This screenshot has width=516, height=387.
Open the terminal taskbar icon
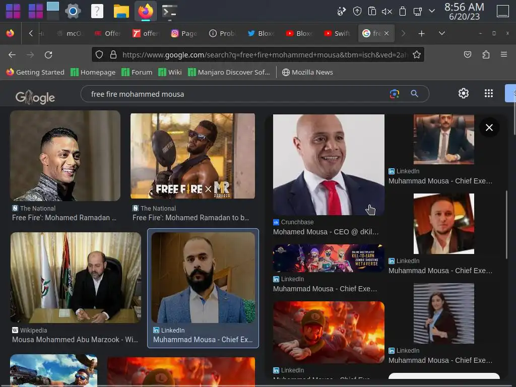pyautogui.click(x=170, y=11)
